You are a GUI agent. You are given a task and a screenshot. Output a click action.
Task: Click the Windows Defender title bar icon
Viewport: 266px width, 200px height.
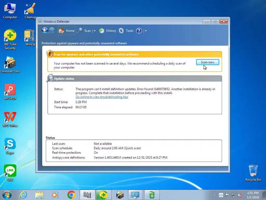tap(40, 21)
